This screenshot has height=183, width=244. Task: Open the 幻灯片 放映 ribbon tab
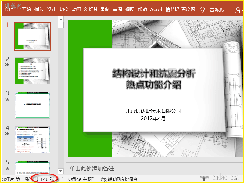[91, 9]
